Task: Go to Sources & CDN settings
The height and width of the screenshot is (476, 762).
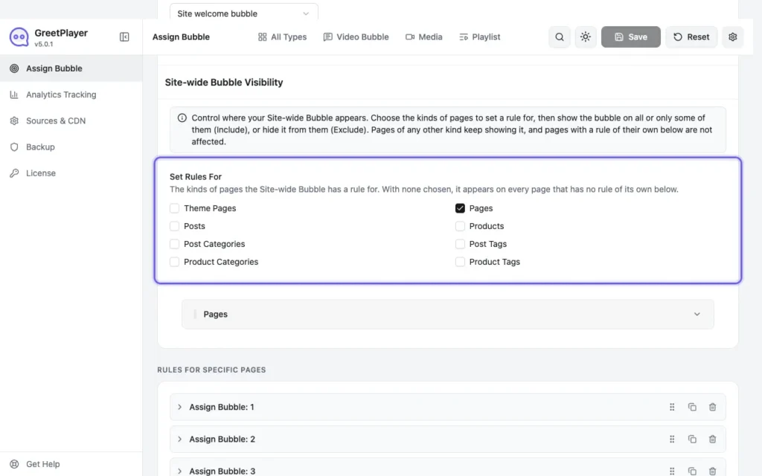Action: [x=71, y=121]
